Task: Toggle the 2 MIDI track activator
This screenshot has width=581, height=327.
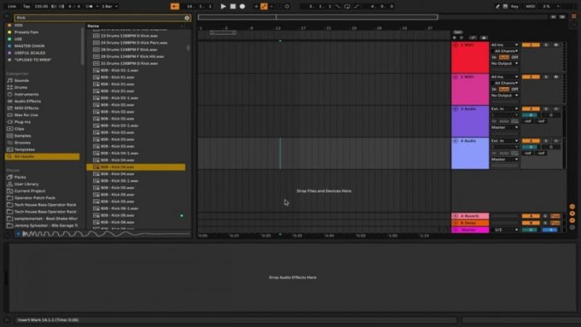Action: point(530,76)
